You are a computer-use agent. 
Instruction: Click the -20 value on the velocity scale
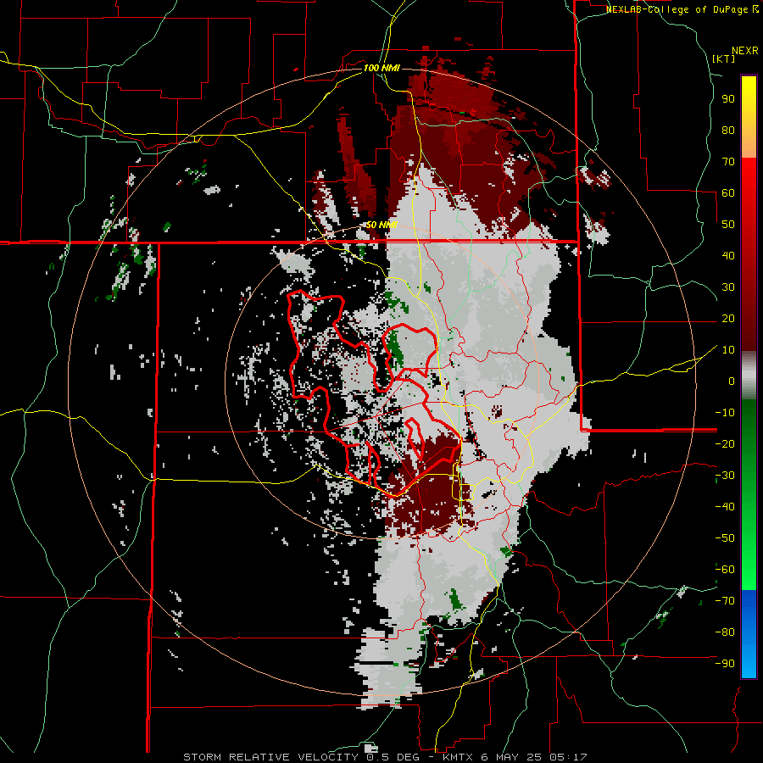click(x=725, y=443)
